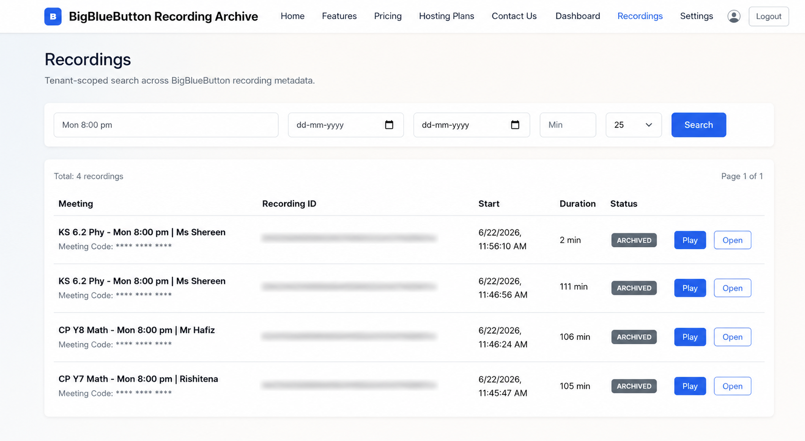
Task: Click the BigBlueButton blue B logo
Action: (53, 17)
